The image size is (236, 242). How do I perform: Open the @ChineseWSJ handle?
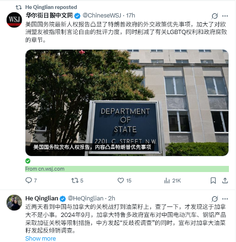click(102, 16)
